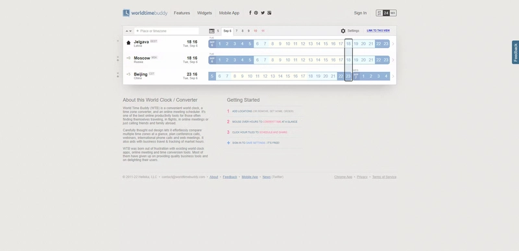
Task: Click next-day arrow on Moscow row
Action: (x=393, y=60)
